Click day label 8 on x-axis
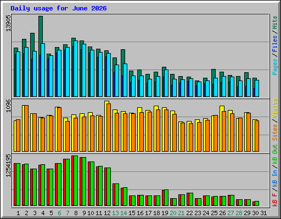The height and width of the screenshot is (219, 281). point(76,213)
